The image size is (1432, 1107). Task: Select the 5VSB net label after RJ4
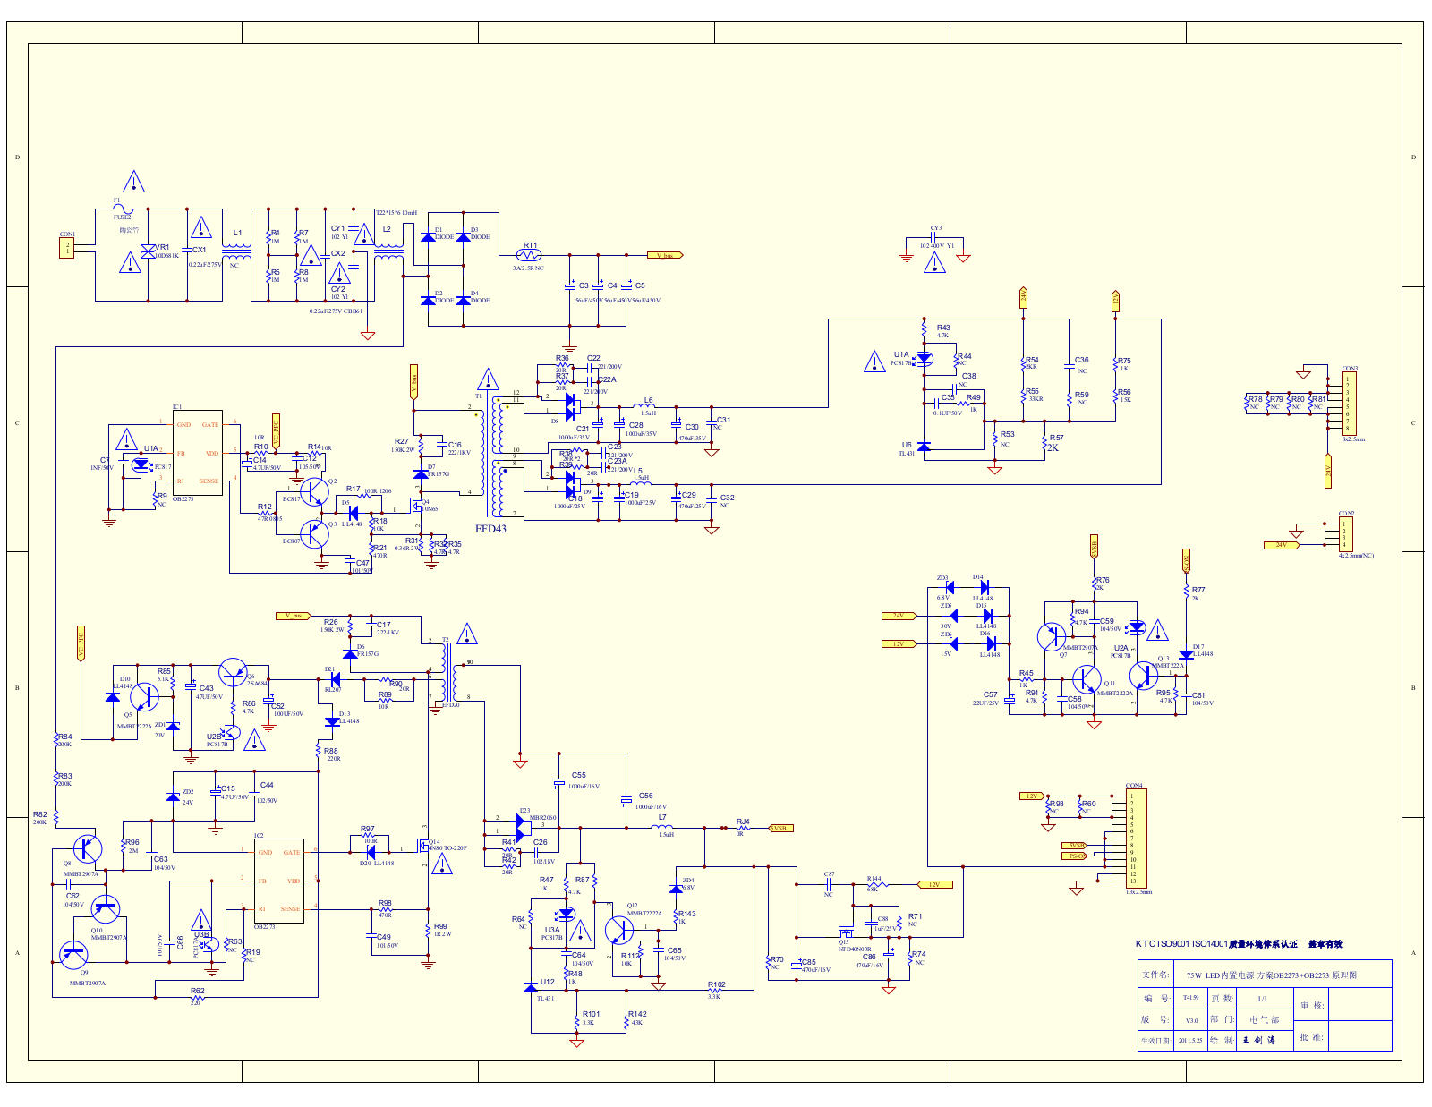point(780,828)
